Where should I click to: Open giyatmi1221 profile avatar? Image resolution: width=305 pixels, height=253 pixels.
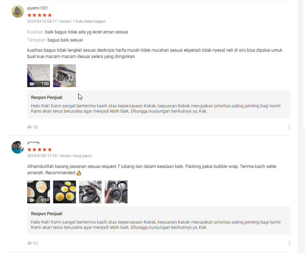tap(18, 11)
